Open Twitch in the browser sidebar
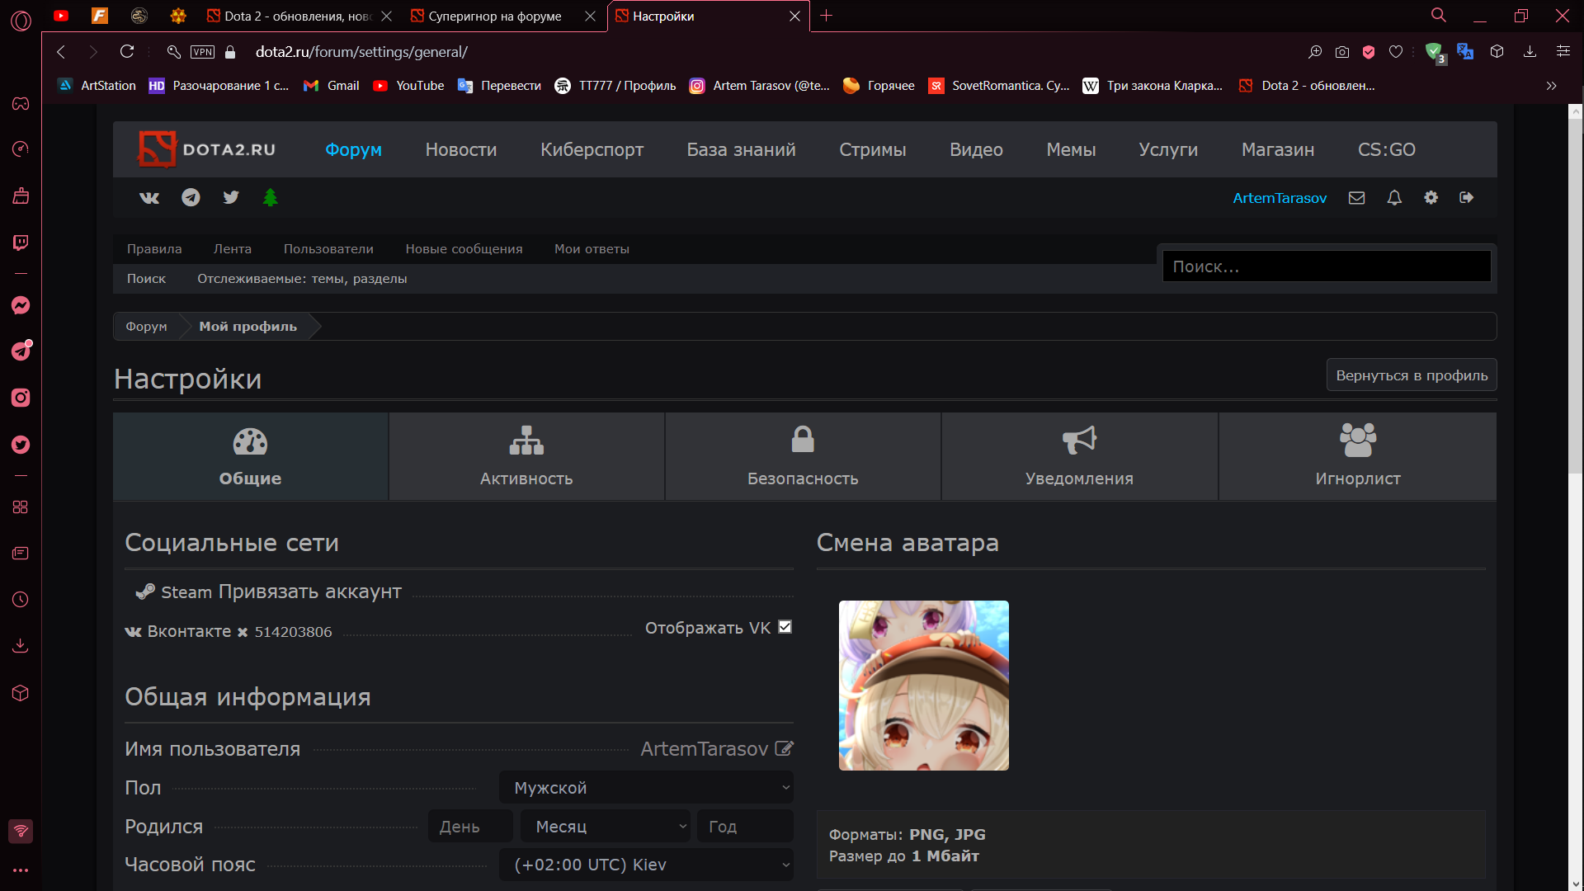The image size is (1584, 891). [21, 243]
